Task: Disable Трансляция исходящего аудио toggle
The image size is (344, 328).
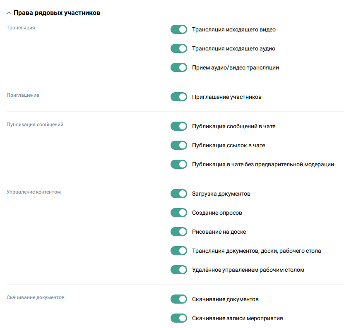Action: tap(179, 49)
